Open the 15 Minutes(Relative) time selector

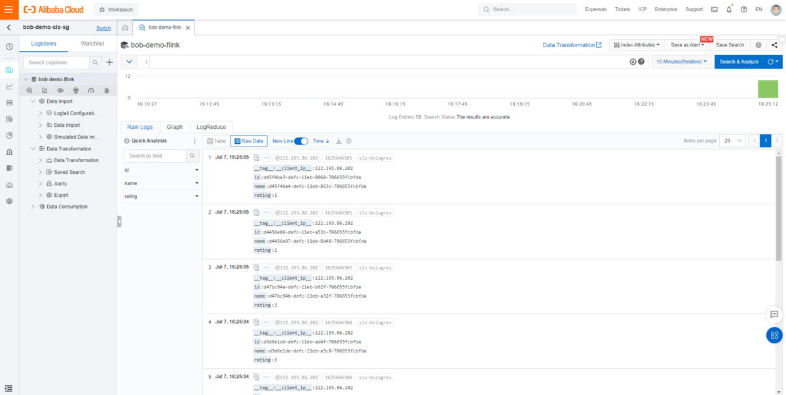click(681, 61)
